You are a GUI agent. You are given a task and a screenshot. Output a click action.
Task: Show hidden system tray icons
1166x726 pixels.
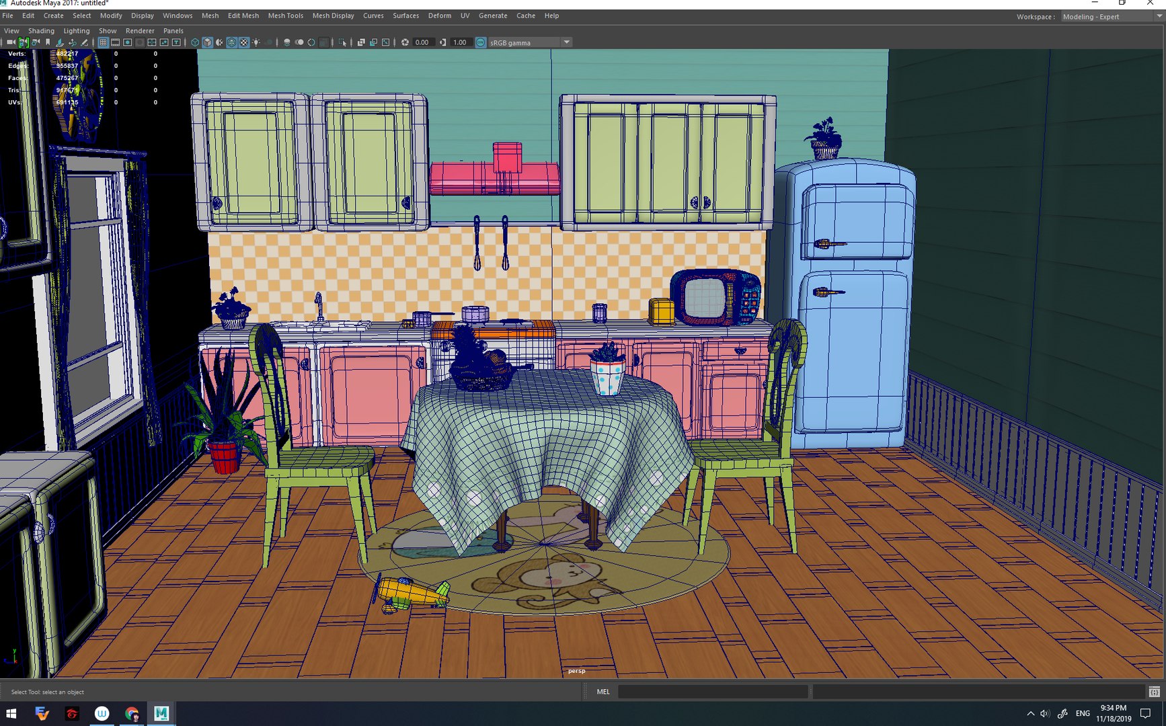click(1030, 713)
